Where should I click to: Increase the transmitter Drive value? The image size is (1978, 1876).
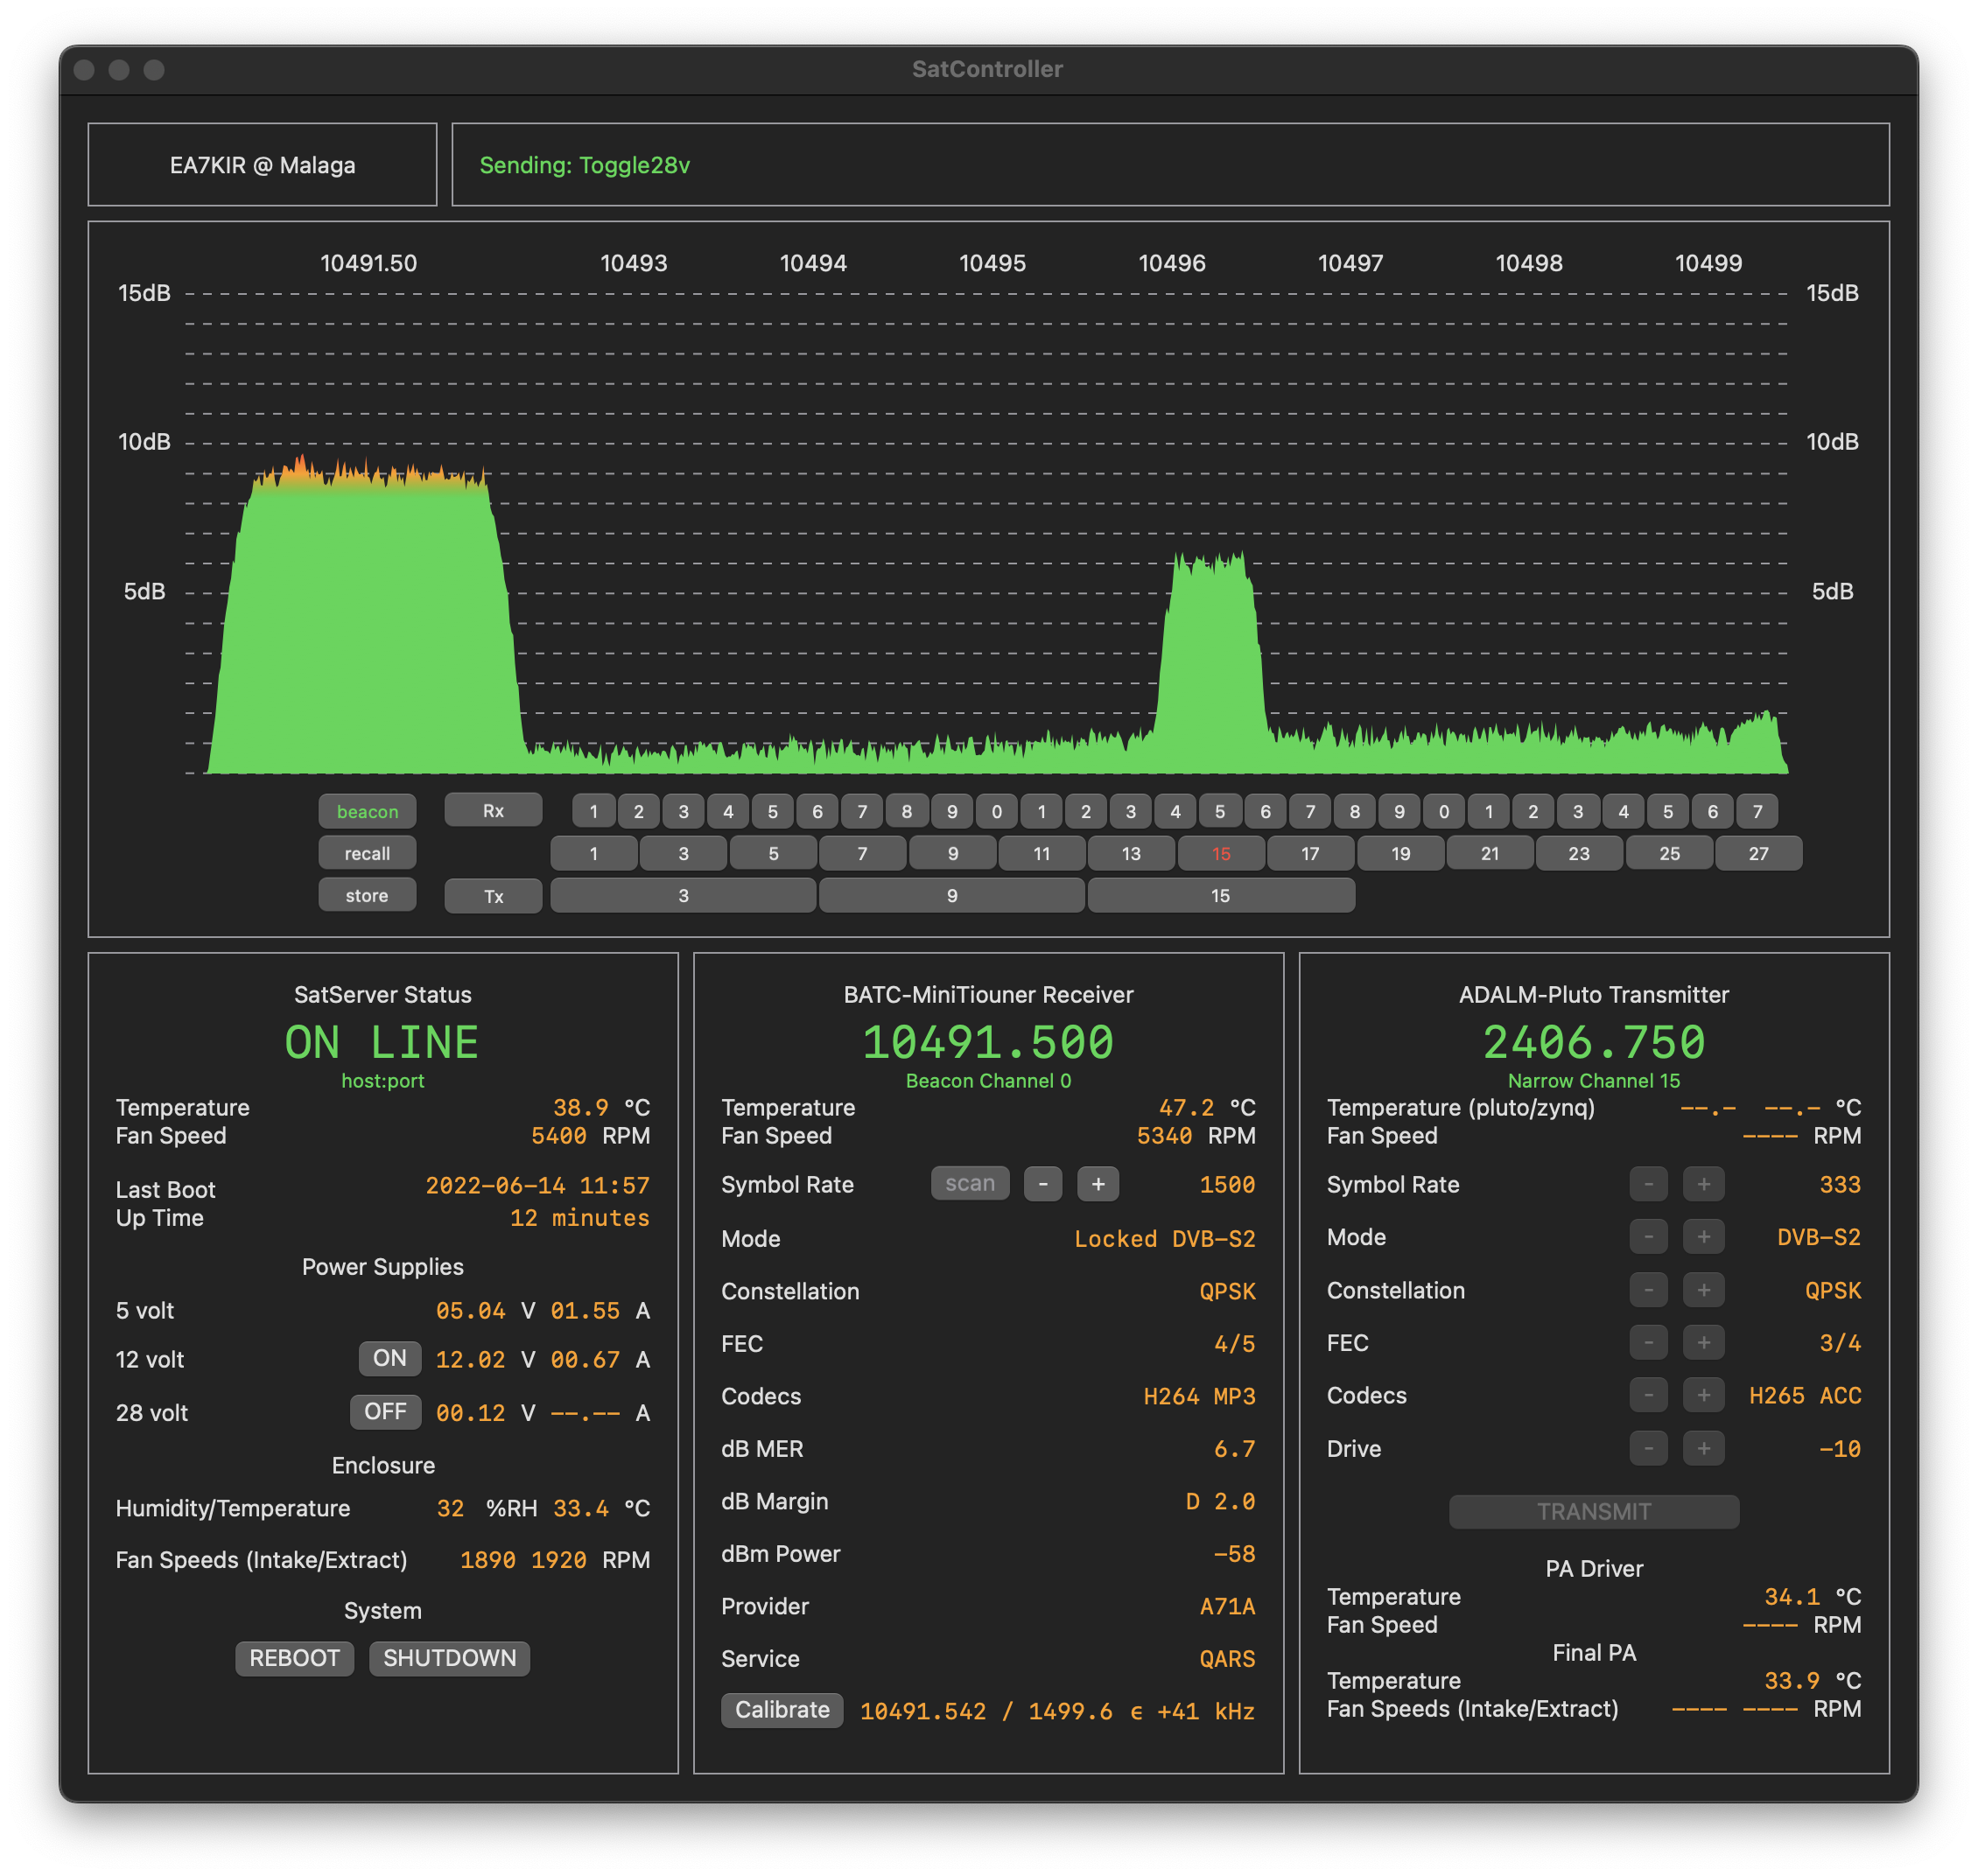[1703, 1448]
